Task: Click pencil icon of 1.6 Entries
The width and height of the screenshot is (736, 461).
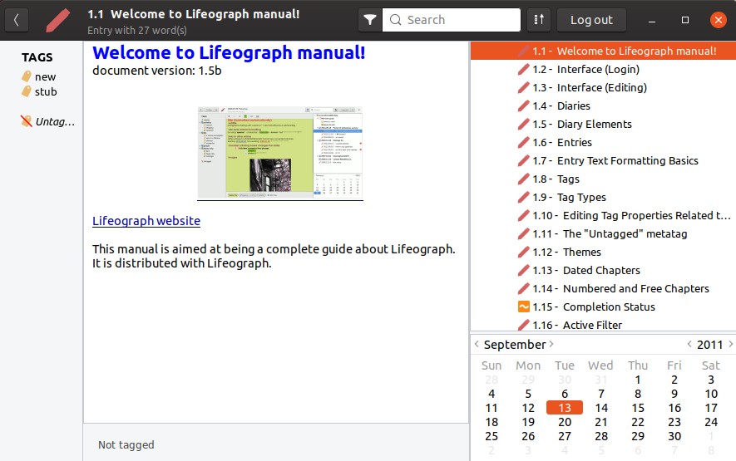Action: tap(523, 143)
